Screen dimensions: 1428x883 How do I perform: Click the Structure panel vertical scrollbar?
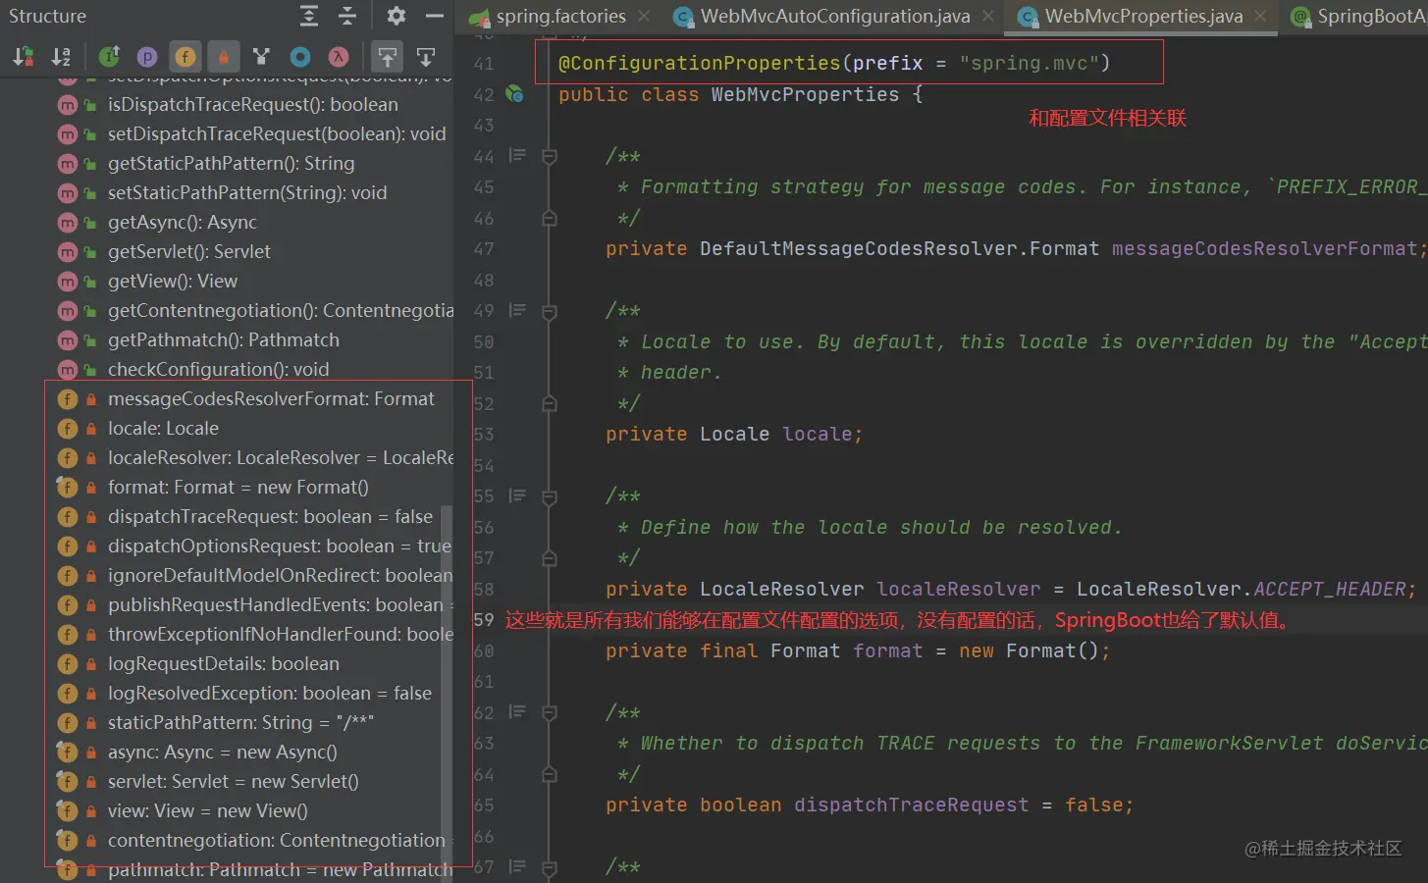coord(447,687)
